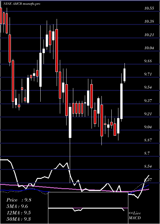
Task: Click the 10.38 price axis label
Action: click(x=149, y=21)
